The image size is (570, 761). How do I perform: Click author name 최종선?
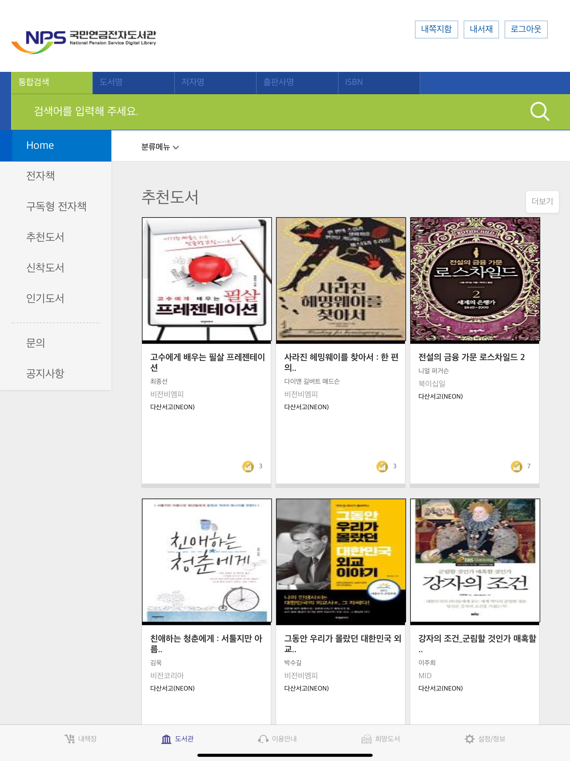click(159, 381)
